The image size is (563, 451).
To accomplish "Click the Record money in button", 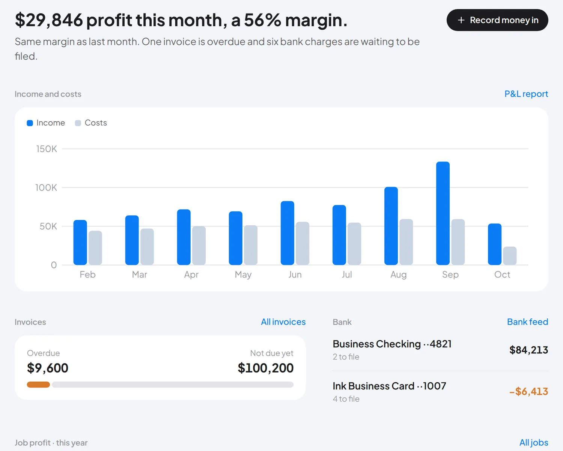I will [x=497, y=20].
